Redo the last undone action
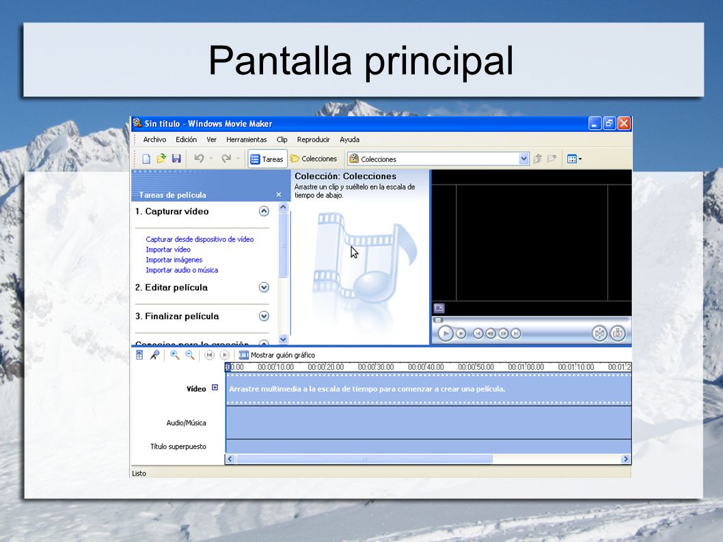The width and height of the screenshot is (723, 542). pos(226,159)
